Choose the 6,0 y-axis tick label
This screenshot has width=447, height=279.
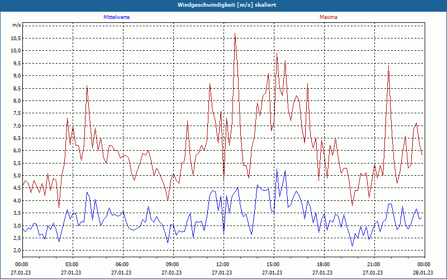tap(17, 151)
